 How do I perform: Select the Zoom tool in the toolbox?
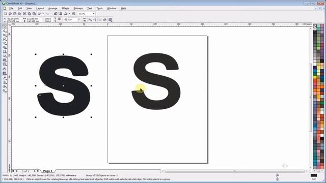[x=5, y=39]
